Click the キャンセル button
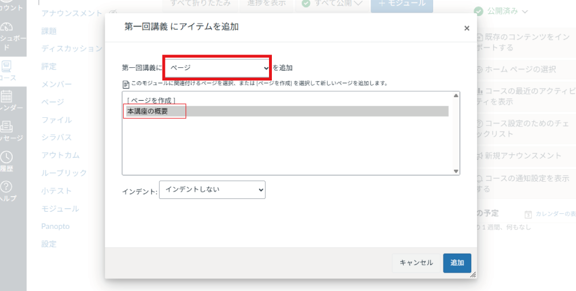The image size is (576, 291). tap(416, 263)
